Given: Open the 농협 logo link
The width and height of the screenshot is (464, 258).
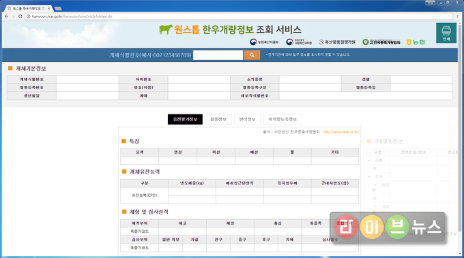Looking at the screenshot, I should pos(416,42).
